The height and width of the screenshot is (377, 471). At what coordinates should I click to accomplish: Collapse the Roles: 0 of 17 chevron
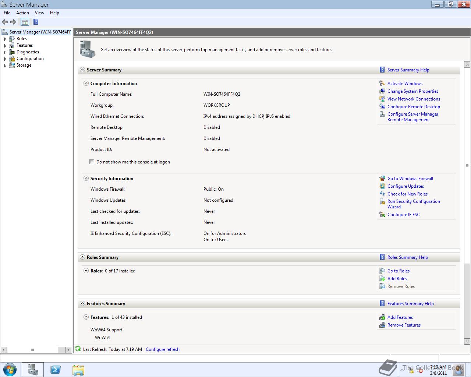coord(86,271)
